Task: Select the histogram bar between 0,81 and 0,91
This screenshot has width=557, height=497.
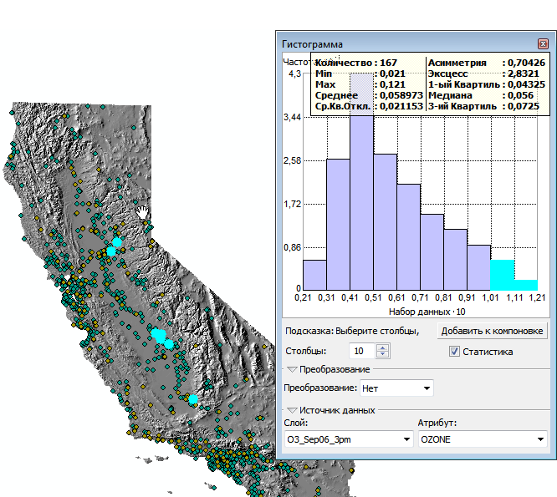Action: tap(455, 257)
